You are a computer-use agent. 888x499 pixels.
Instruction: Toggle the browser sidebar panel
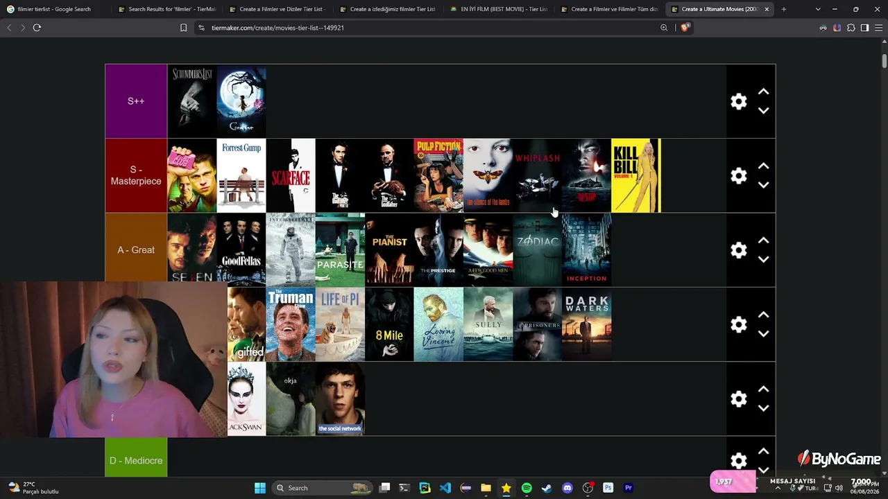pos(864,28)
